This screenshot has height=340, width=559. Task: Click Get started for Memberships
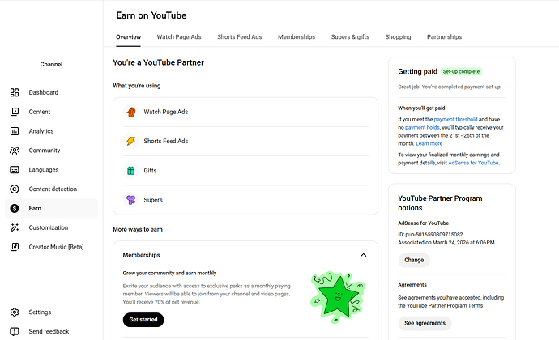pyautogui.click(x=143, y=320)
